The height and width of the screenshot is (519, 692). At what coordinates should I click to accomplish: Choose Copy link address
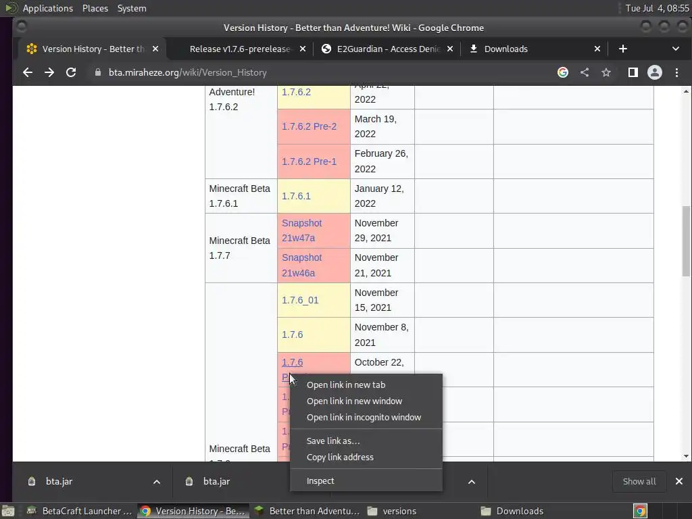pyautogui.click(x=366, y=458)
